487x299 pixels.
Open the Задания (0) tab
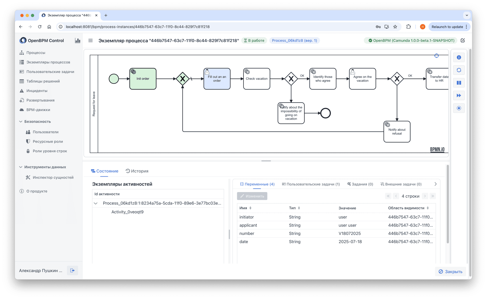360,184
